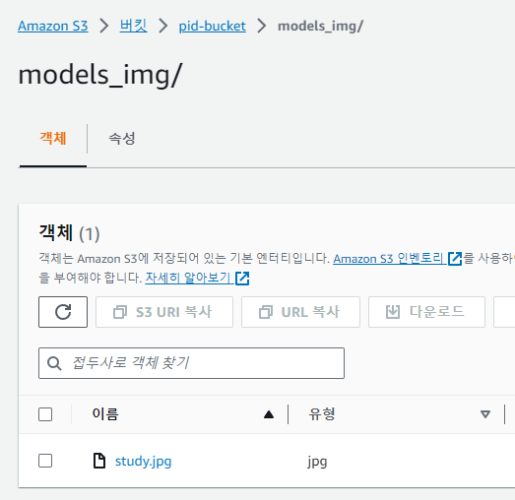Click the chevron after pid-bucket breadcrumb

(262, 26)
